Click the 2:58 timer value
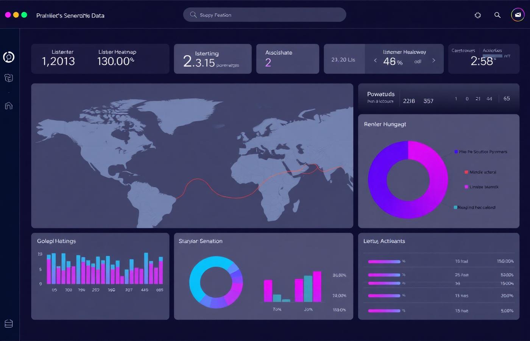This screenshot has height=341, width=530. click(x=482, y=61)
